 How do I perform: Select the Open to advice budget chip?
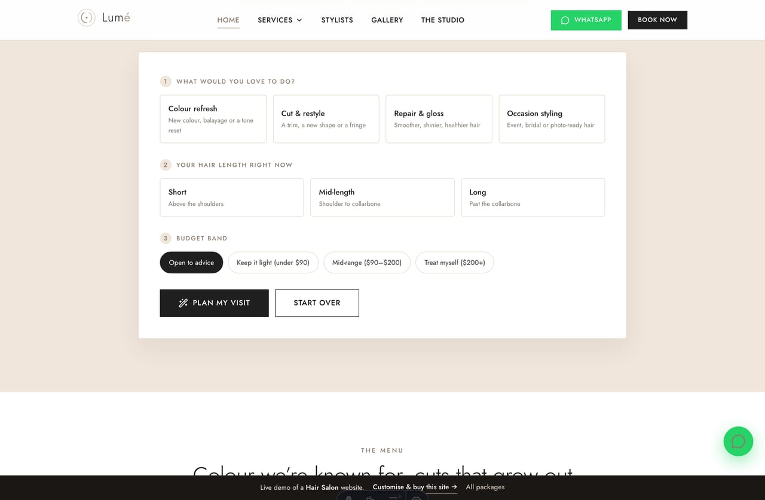(191, 263)
